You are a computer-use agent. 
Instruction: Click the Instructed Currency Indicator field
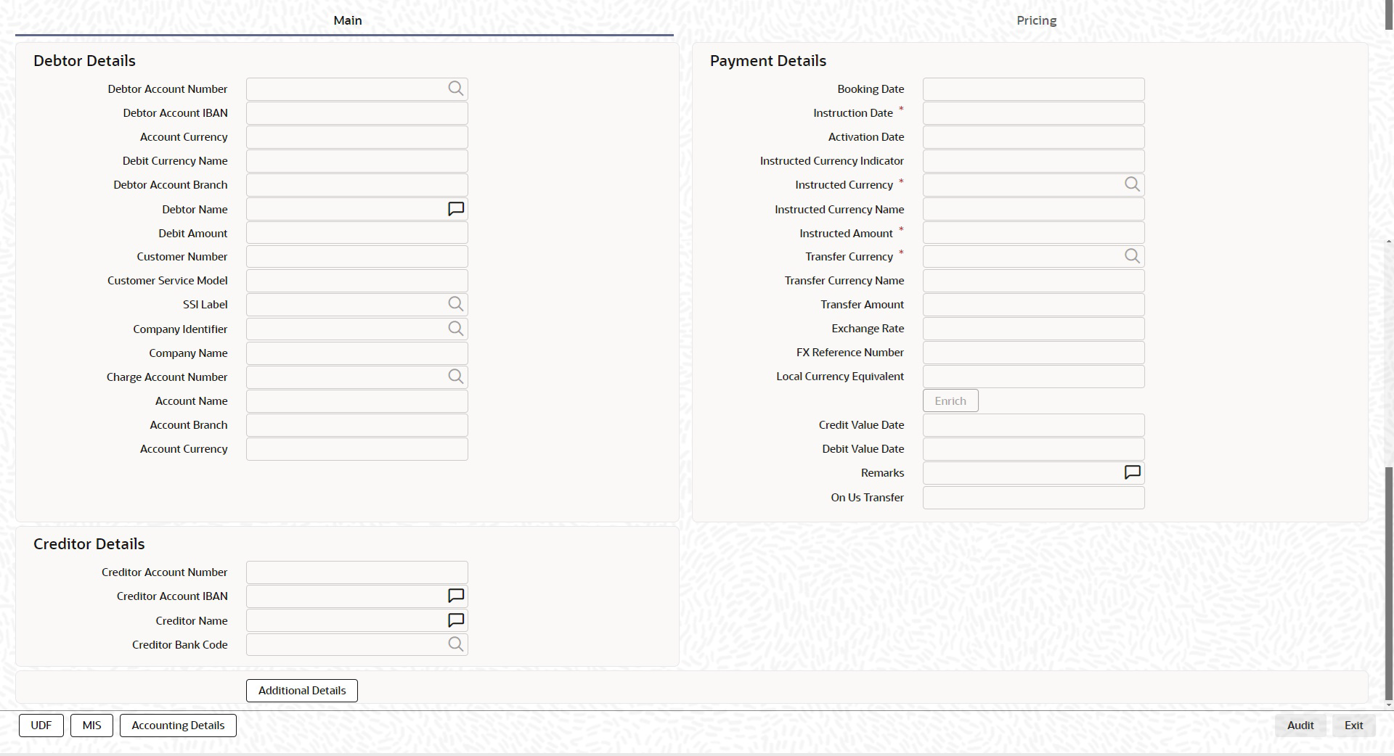(x=1034, y=161)
